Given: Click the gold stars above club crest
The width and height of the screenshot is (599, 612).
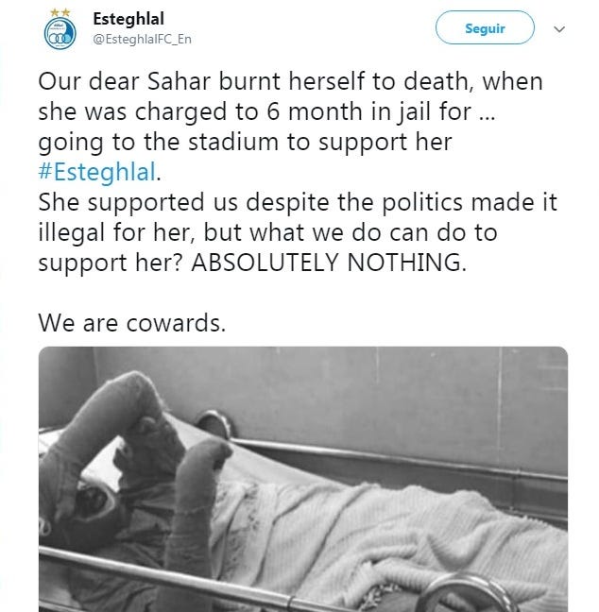Looking at the screenshot, I should tap(60, 13).
